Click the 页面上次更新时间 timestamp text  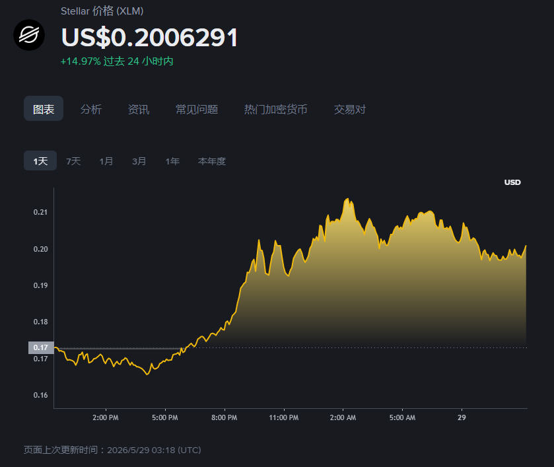pos(112,450)
